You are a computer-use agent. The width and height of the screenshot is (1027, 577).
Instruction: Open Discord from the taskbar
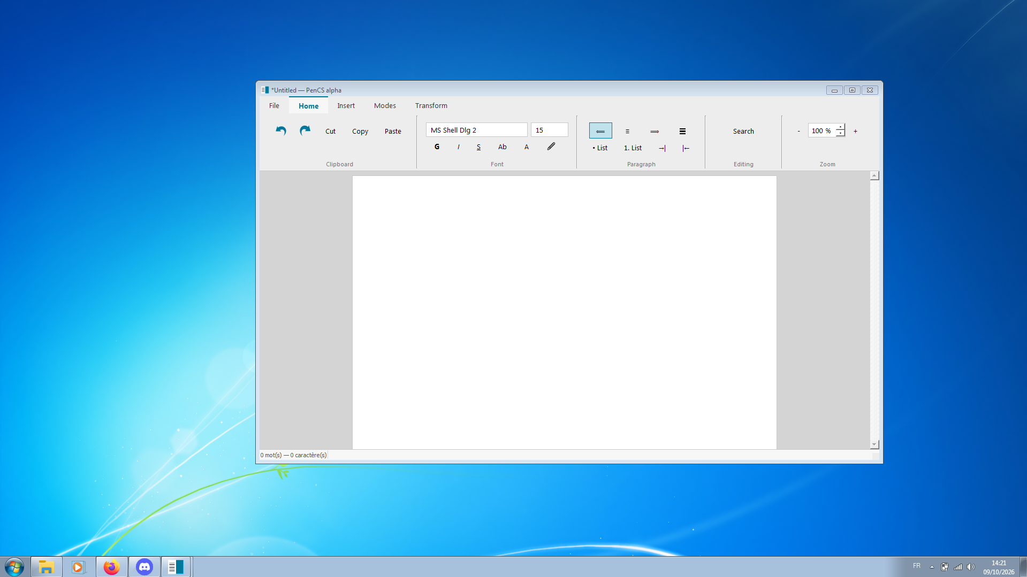pos(144,567)
